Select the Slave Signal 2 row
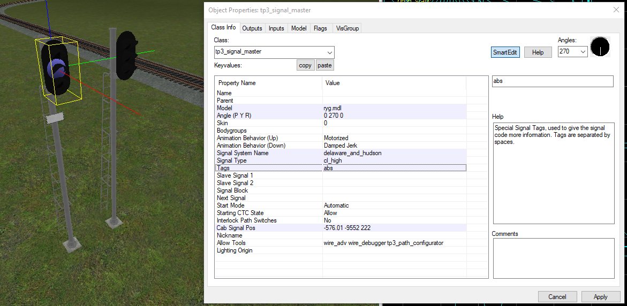Image resolution: width=627 pixels, height=306 pixels. [341, 183]
